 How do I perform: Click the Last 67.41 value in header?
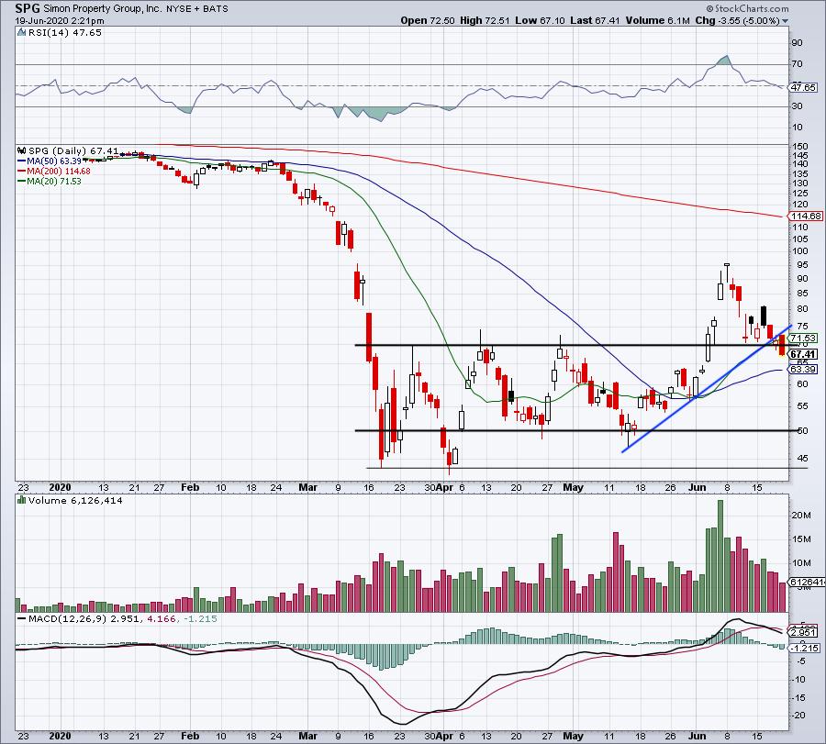click(x=595, y=20)
